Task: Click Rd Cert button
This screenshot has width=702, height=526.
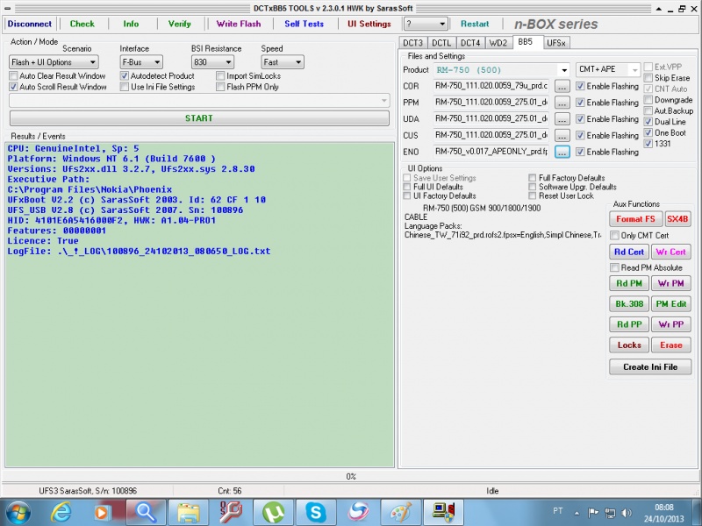Action: point(629,252)
